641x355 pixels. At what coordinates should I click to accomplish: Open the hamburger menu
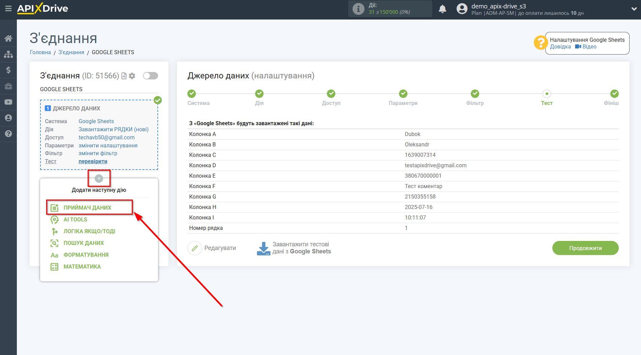(8, 8)
